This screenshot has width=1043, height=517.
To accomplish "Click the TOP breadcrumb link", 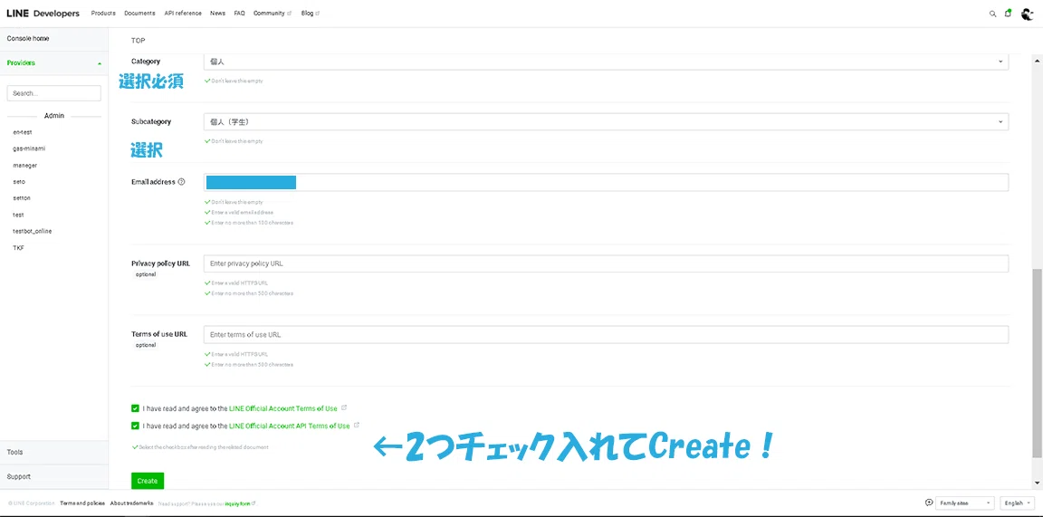I will click(139, 41).
